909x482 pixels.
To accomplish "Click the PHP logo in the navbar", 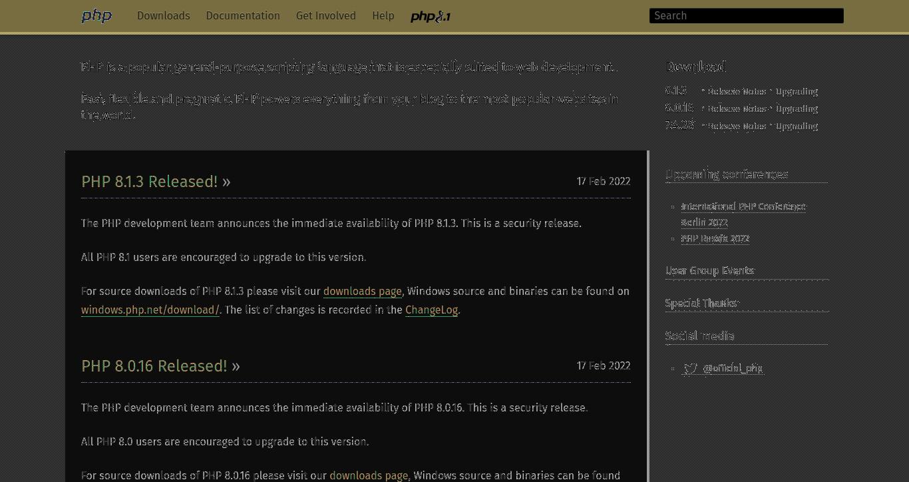I will pos(96,16).
